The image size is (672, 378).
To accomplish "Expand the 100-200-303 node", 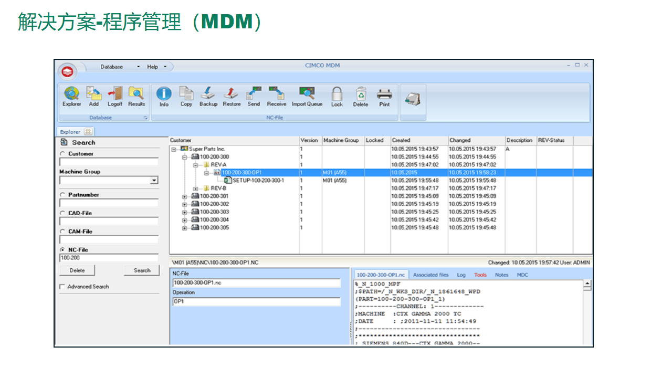I will click(x=184, y=213).
